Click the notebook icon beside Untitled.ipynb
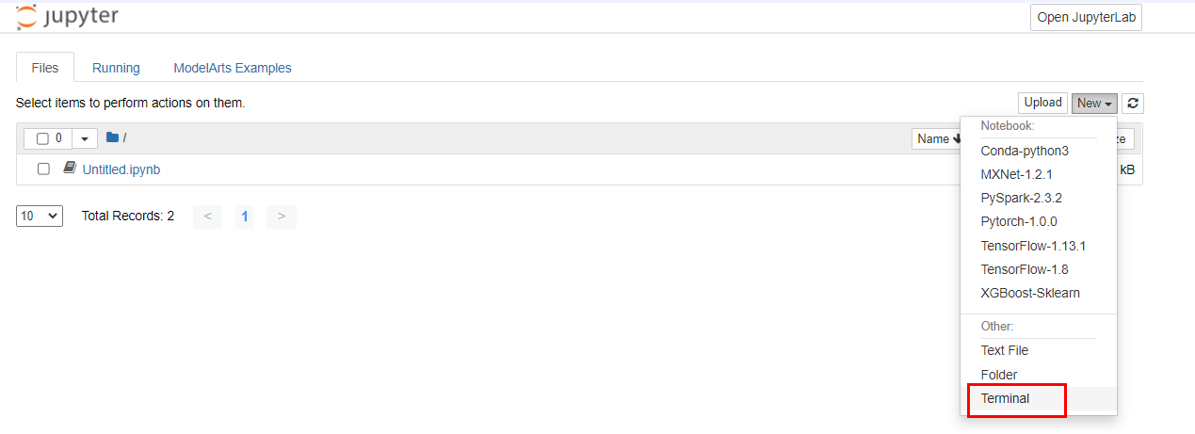 (x=69, y=169)
